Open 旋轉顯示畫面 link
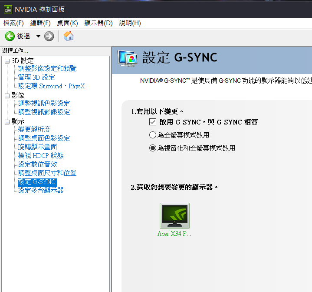 click(37, 147)
